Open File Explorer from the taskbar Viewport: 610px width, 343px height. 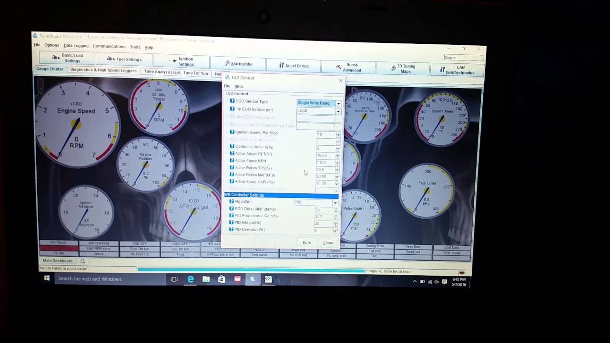tap(206, 279)
